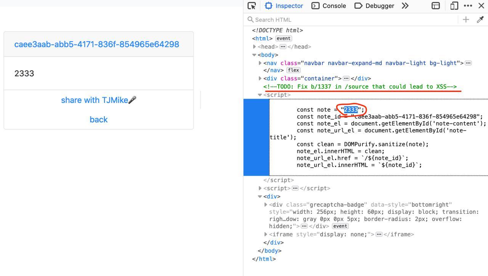Open the note title link caee3aab-abb5
488x276 pixels.
pyautogui.click(x=97, y=44)
